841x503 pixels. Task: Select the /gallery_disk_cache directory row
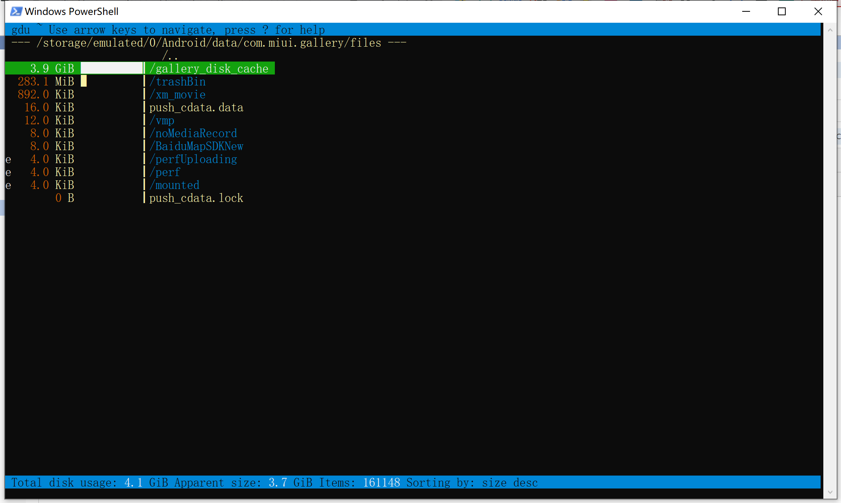[209, 69]
